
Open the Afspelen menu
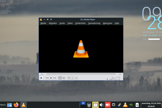53,23
